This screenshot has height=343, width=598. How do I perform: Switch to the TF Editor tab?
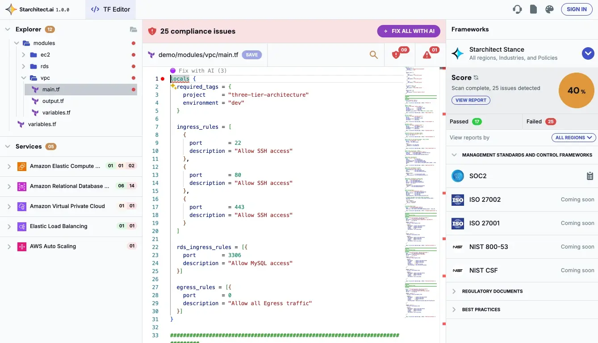pyautogui.click(x=110, y=9)
